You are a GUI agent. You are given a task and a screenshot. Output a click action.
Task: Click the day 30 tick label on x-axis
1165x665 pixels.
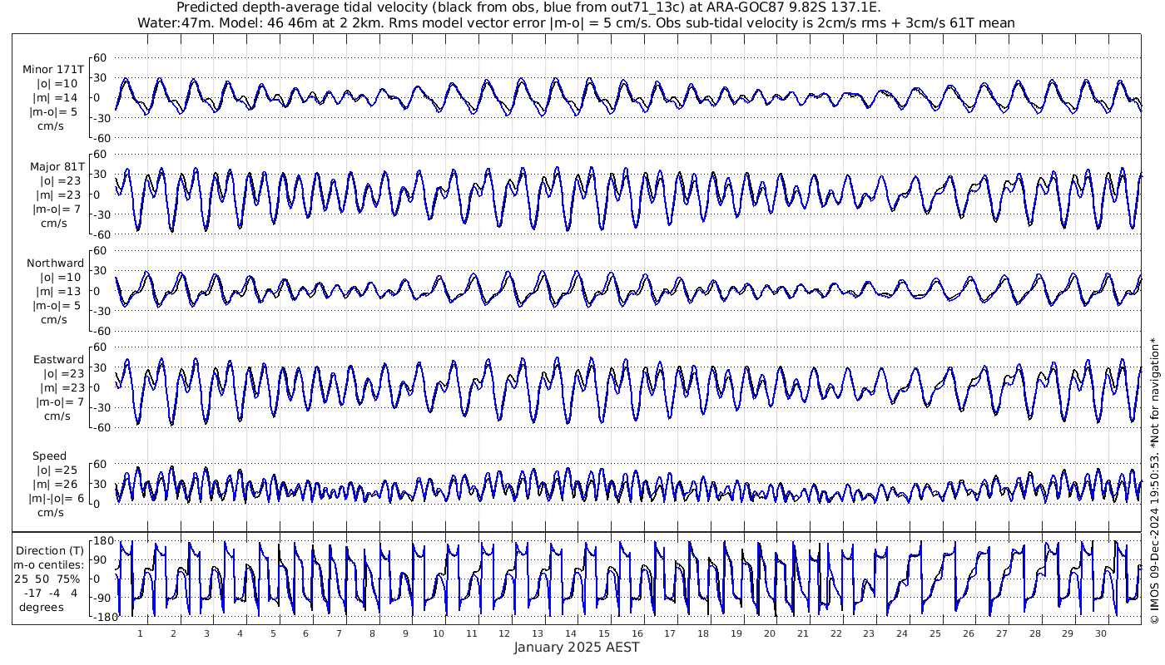click(1101, 633)
